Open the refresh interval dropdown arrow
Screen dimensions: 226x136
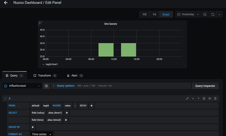point(219,14)
